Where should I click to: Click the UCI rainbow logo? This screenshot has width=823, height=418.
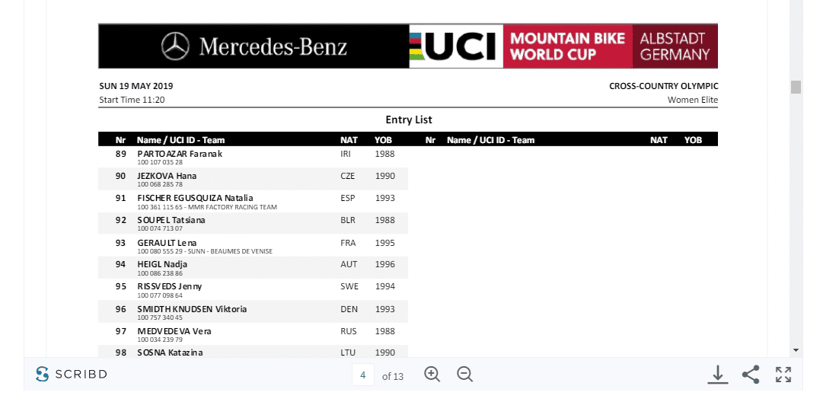coord(455,46)
